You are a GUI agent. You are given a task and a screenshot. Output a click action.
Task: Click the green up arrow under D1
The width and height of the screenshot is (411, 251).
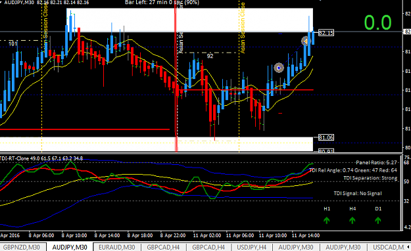[x=377, y=220]
